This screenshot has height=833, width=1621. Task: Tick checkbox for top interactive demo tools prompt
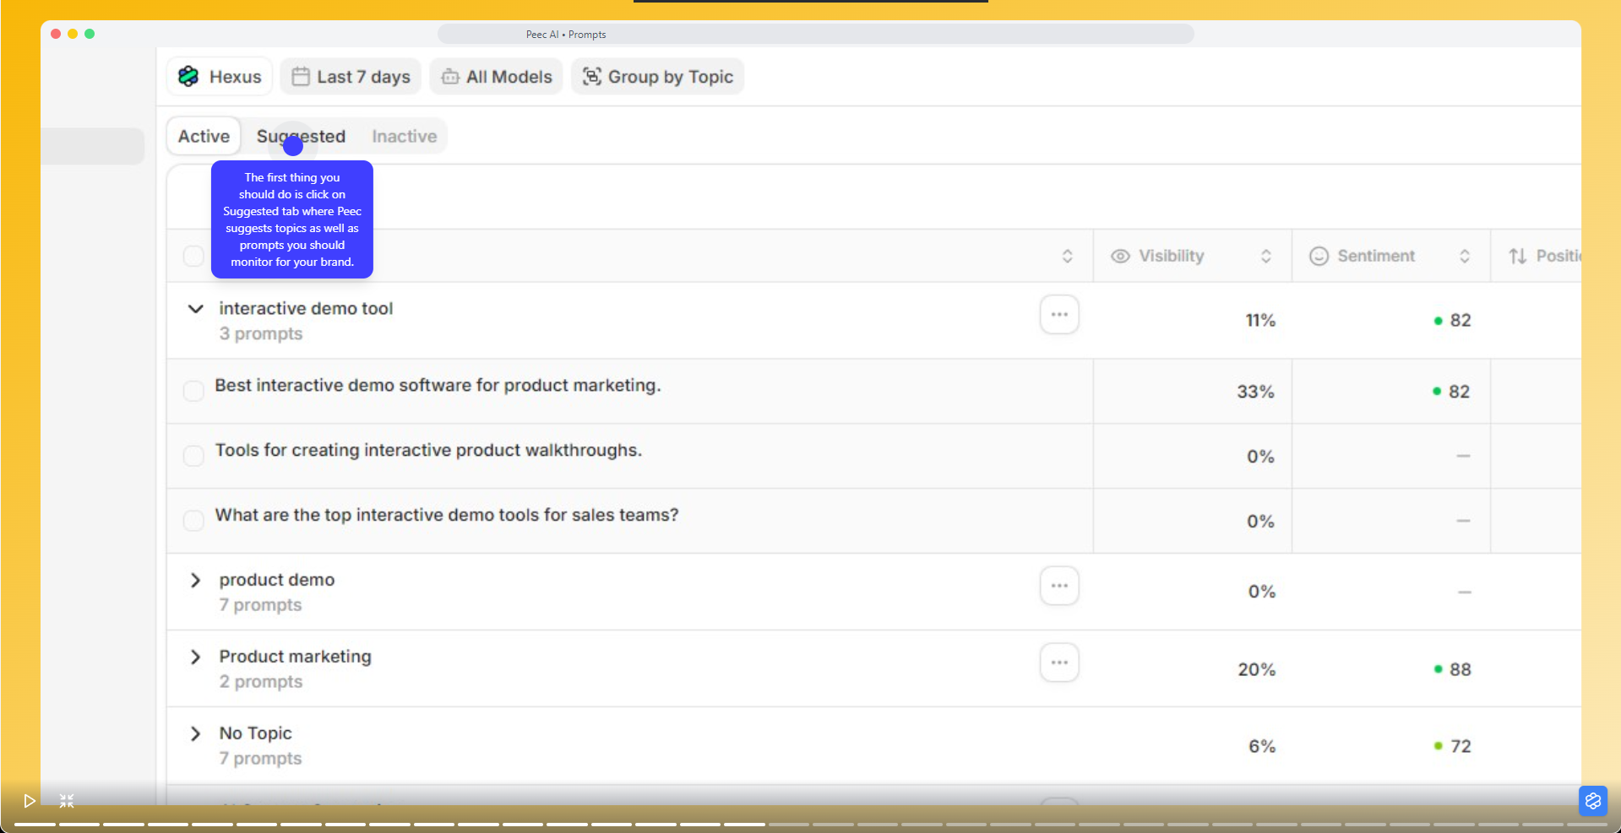click(193, 521)
